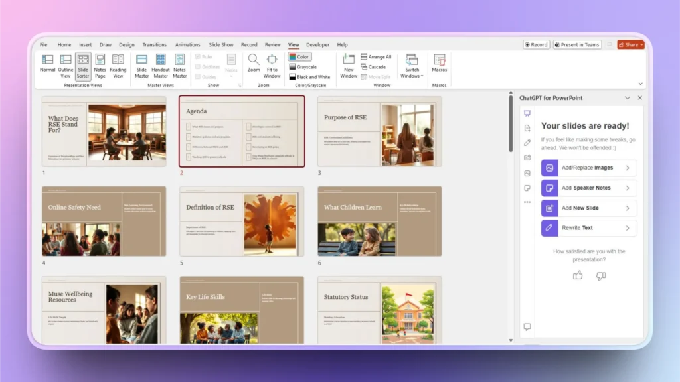Select the What Children Learn slide
The width and height of the screenshot is (680, 382).
(x=379, y=222)
